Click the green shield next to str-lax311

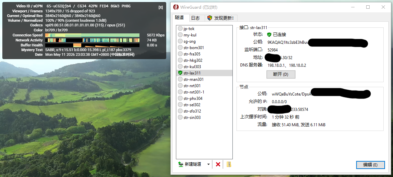[x=180, y=73]
